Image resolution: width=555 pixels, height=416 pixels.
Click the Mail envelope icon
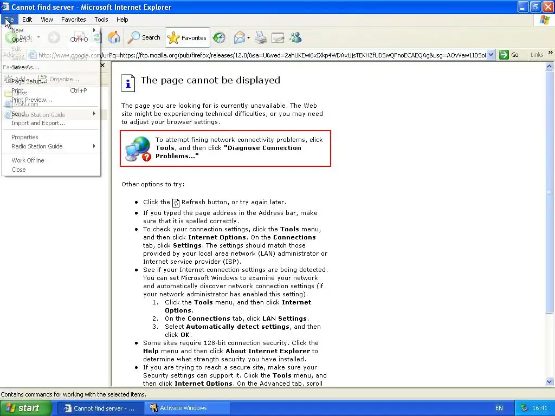click(x=240, y=37)
